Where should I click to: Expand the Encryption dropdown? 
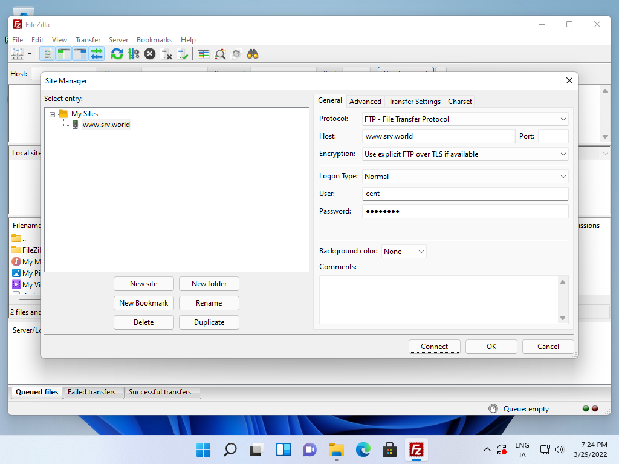pos(464,154)
